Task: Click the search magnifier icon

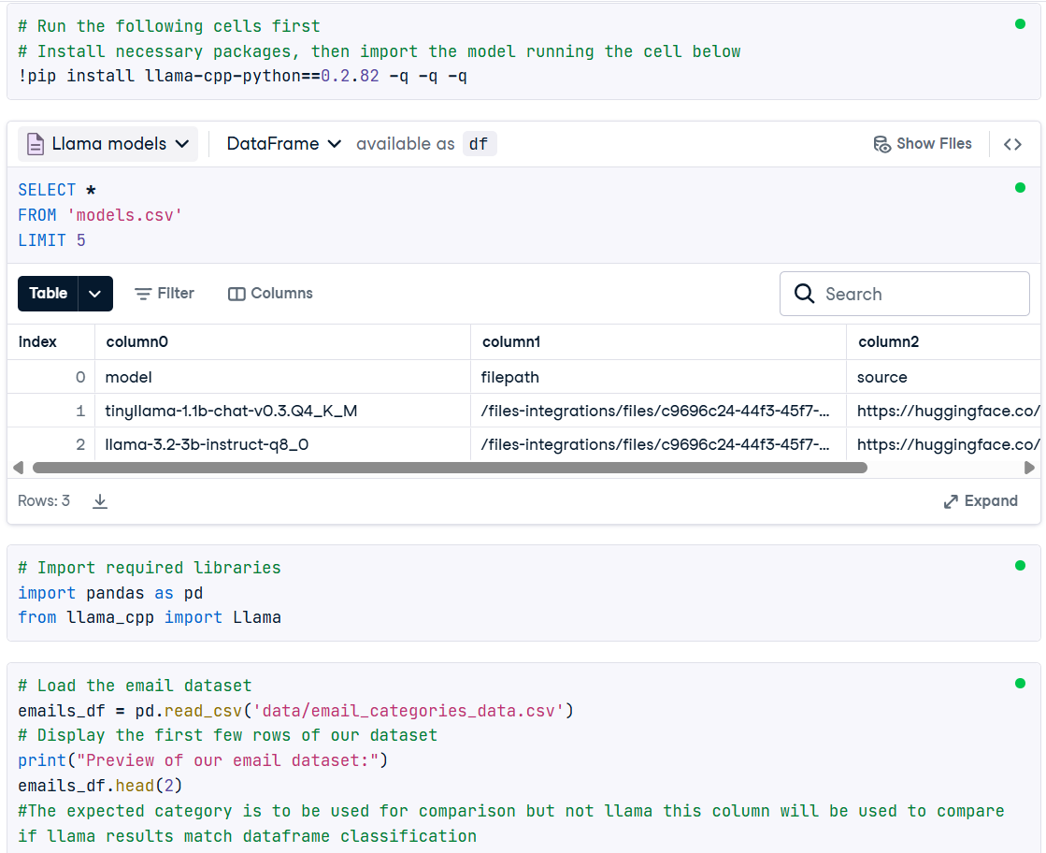Action: point(804,294)
